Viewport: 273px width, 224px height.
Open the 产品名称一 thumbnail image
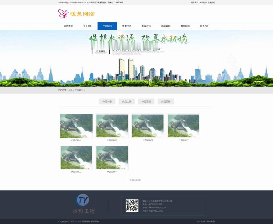[112, 157]
